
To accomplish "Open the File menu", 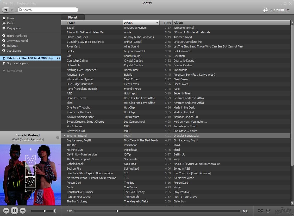I will 5,3.
